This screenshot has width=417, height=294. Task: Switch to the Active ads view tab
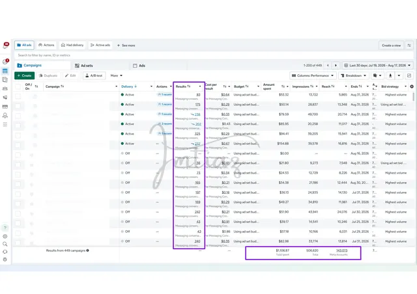click(100, 45)
